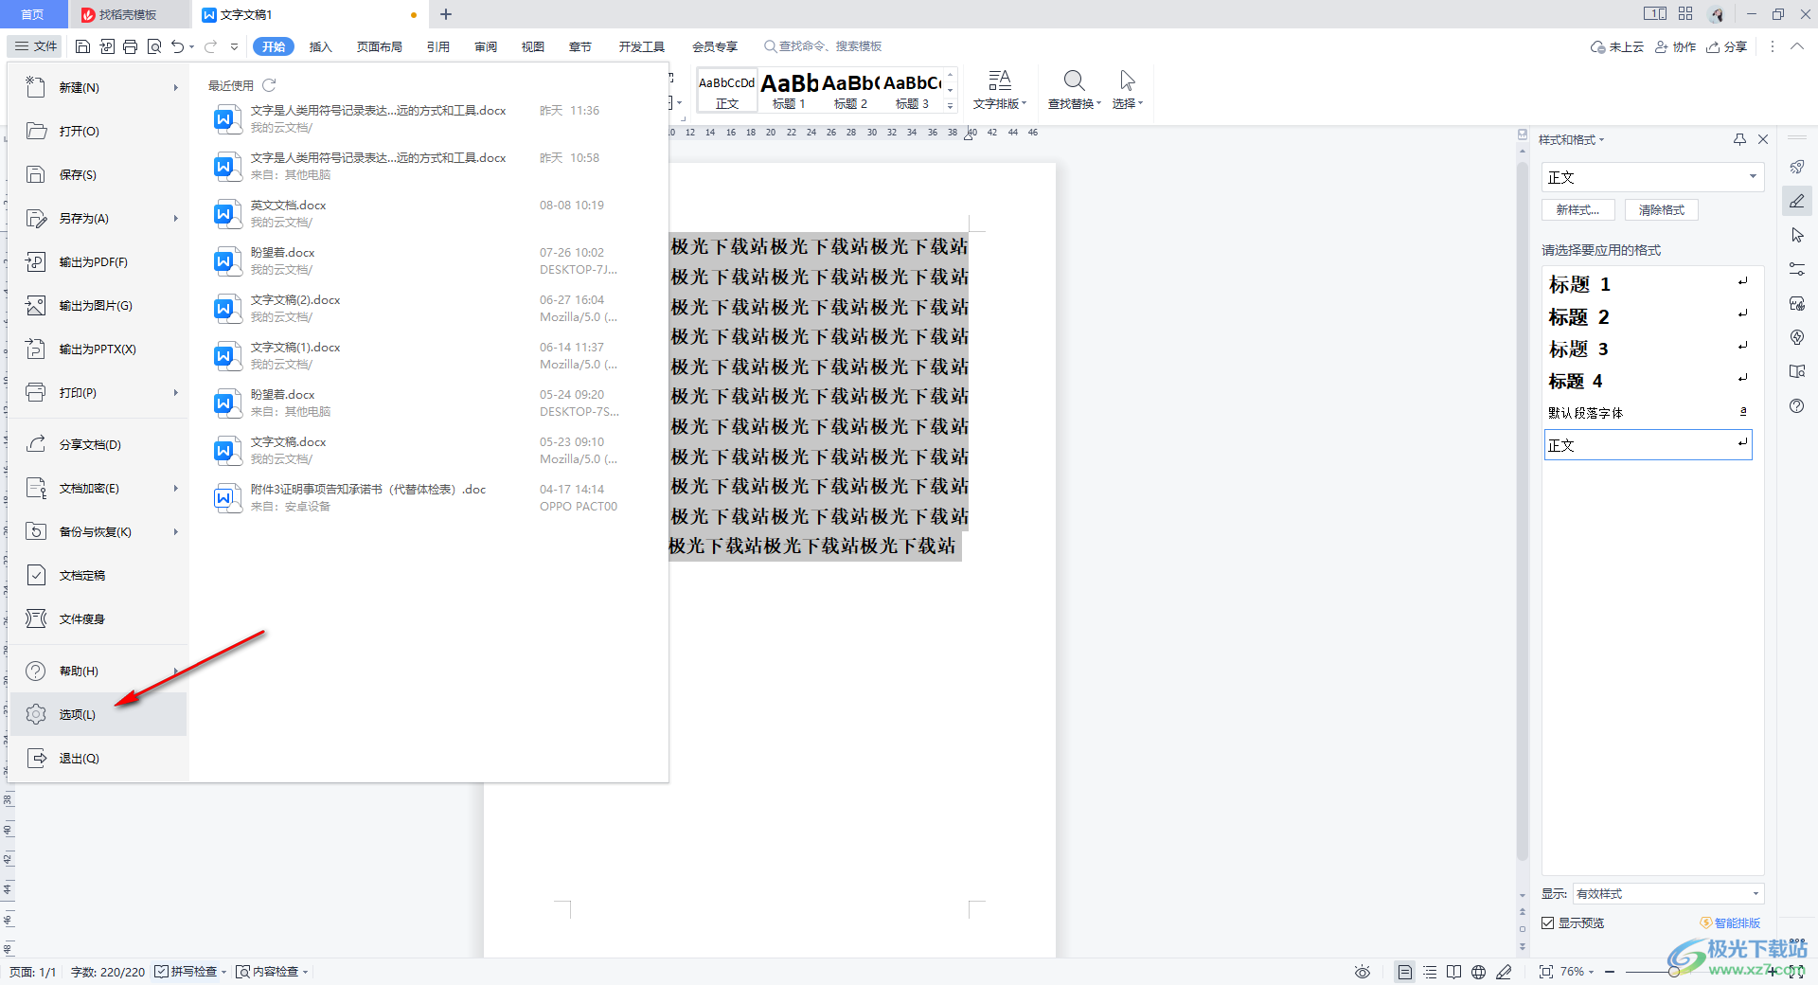Click the Print Preview icon in toolbar

pos(153,46)
